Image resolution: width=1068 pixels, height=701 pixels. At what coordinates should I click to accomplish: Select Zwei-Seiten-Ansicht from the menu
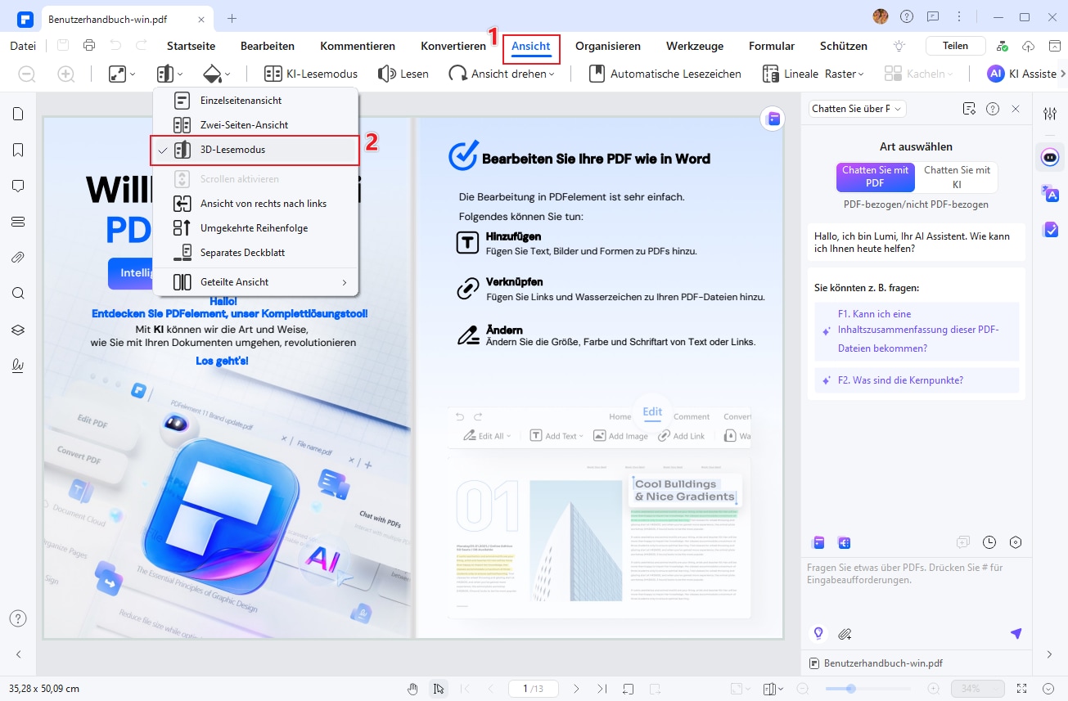coord(255,125)
